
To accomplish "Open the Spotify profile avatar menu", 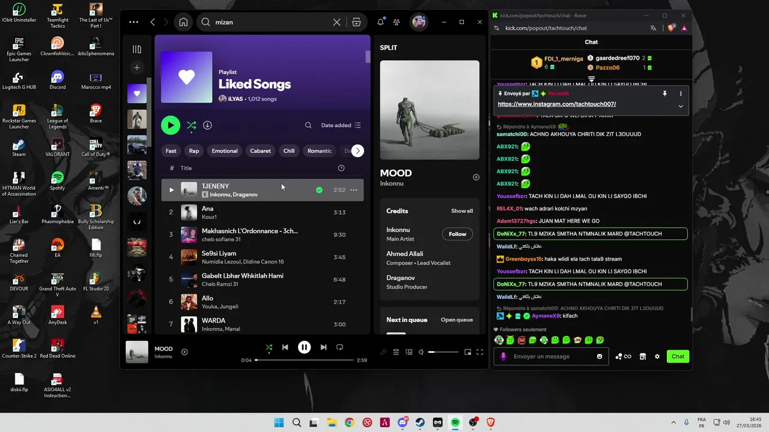I will coord(419,22).
